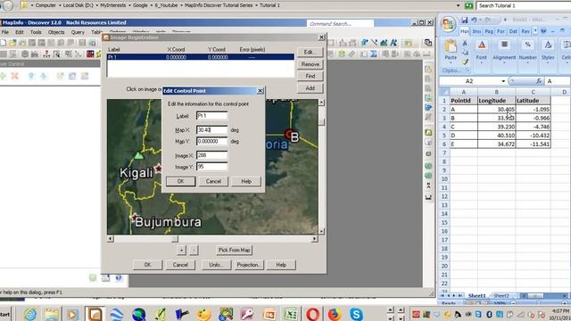Click the Firefox taskbar icon
The width and height of the screenshot is (571, 321).
[334, 314]
